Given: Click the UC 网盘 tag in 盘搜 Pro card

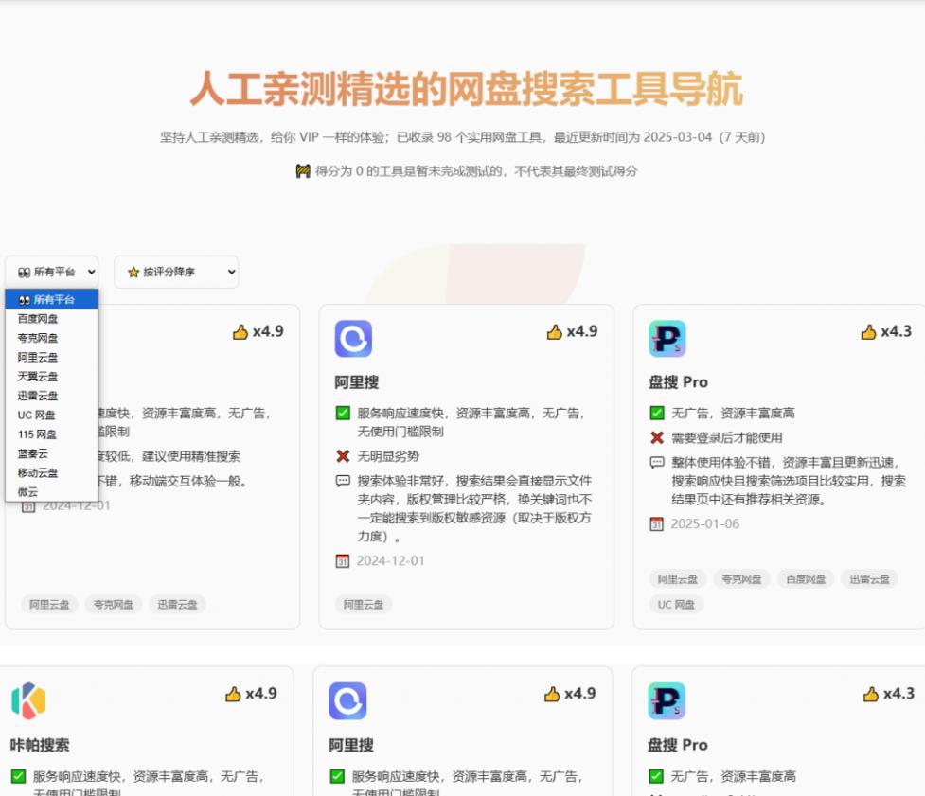Looking at the screenshot, I should pyautogui.click(x=676, y=605).
